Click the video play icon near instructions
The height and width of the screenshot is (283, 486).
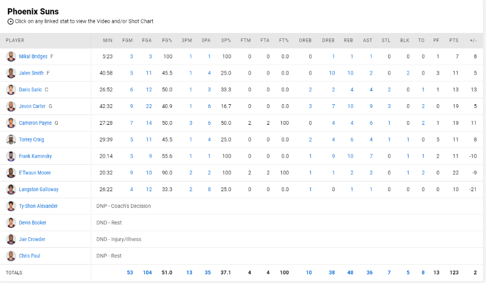pyautogui.click(x=11, y=22)
